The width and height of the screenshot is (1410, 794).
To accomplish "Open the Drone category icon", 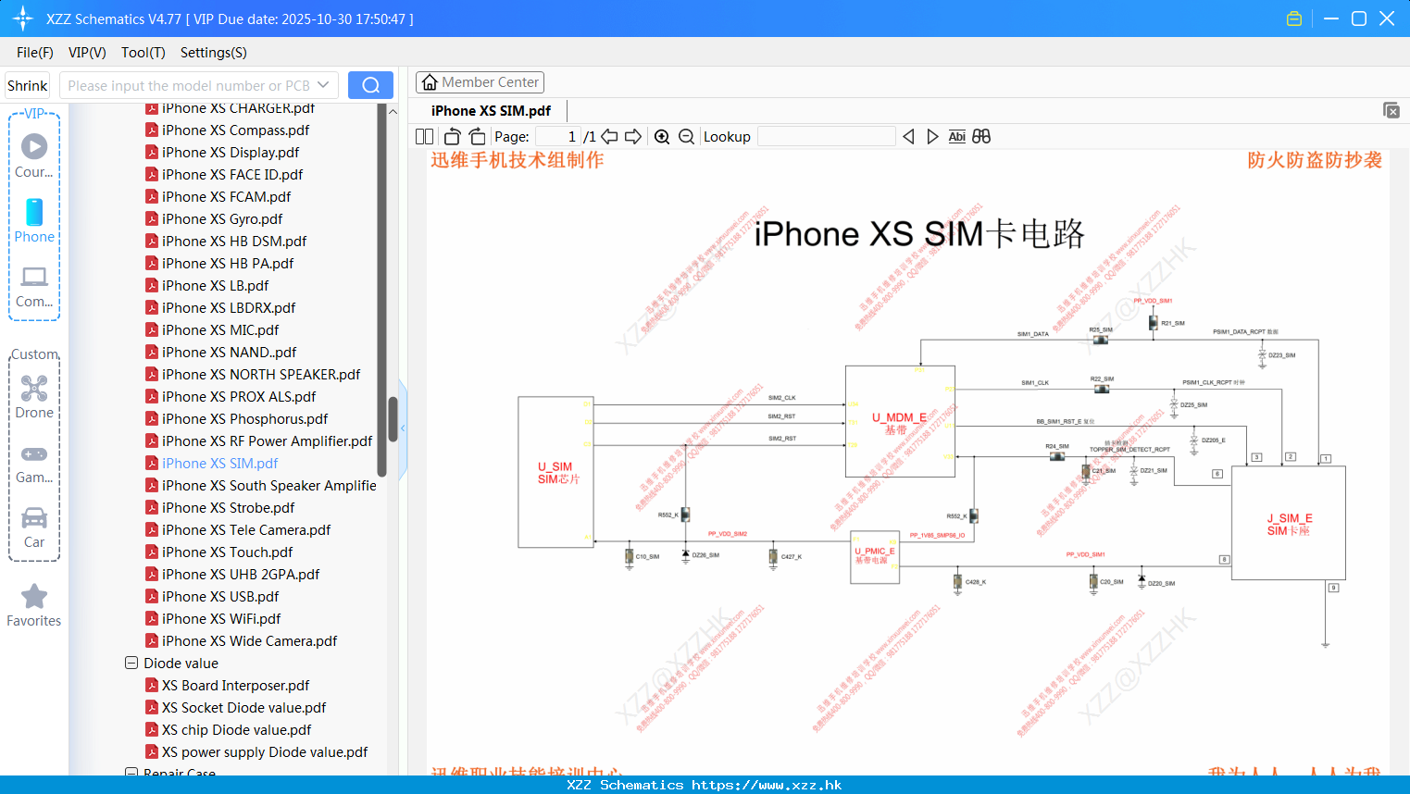I will pos(34,388).
